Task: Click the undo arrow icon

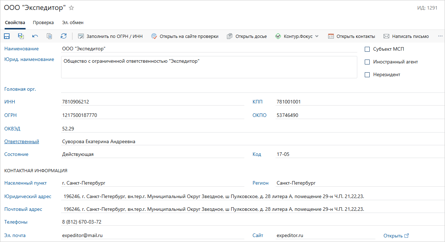Action: (35, 36)
